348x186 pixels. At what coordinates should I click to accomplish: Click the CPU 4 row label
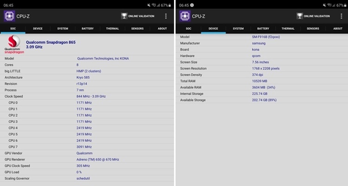(13, 128)
